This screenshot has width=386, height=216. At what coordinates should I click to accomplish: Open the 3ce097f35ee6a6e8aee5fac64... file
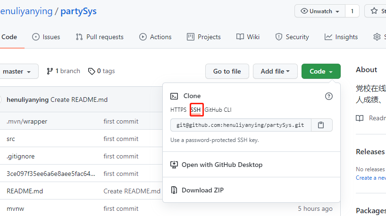pos(51,174)
